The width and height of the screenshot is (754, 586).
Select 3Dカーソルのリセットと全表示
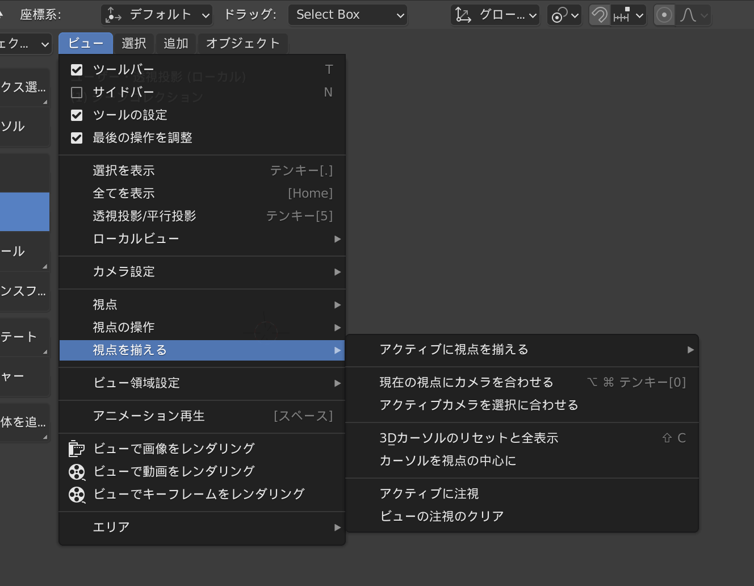tap(522, 438)
